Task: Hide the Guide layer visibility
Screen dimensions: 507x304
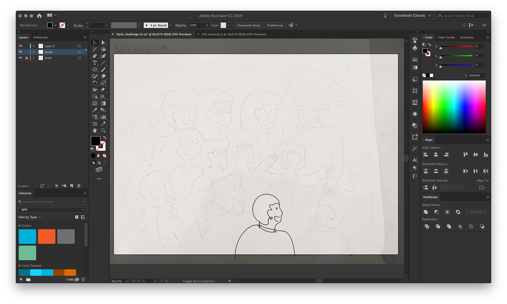Action: coord(21,52)
